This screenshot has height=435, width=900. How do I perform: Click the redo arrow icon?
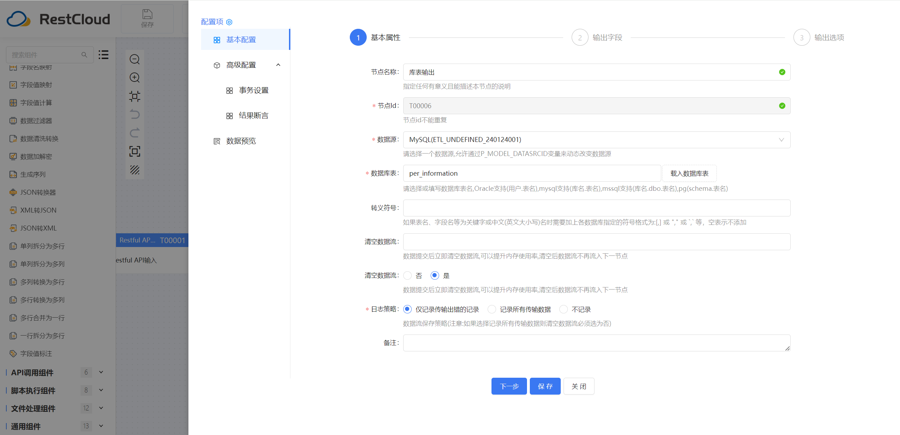135,133
